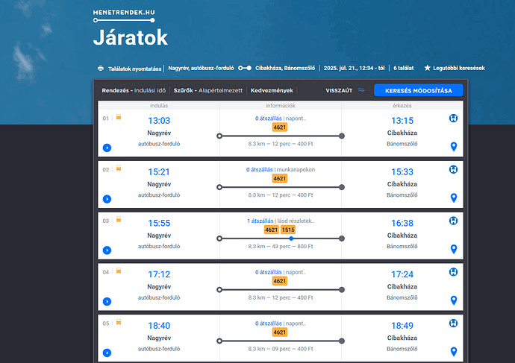Viewport: 515px width, 363px height.
Task: Show map pin for the 18:49 arrival
Action: pos(454,351)
